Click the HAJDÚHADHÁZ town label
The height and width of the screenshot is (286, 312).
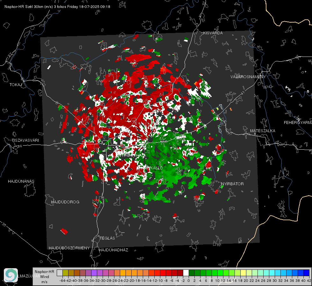point(114,250)
